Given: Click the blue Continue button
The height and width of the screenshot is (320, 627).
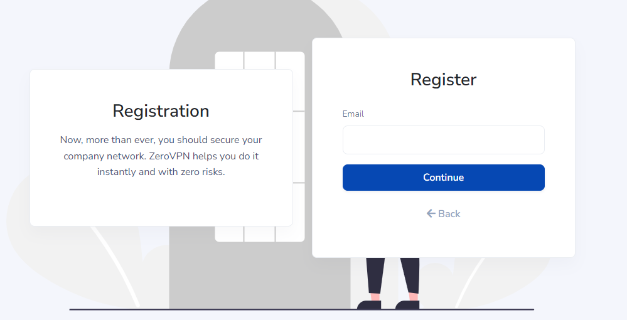Looking at the screenshot, I should [444, 178].
